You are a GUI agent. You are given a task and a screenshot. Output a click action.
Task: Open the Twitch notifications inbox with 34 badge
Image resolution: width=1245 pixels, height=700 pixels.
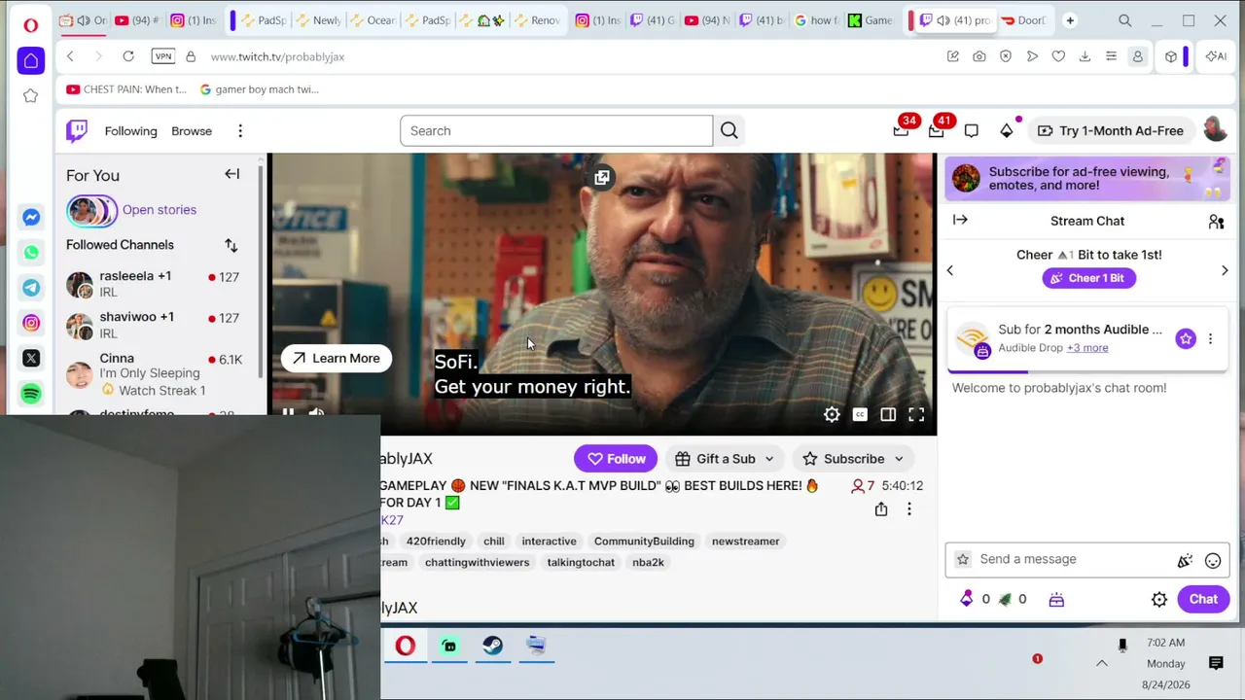[902, 130]
